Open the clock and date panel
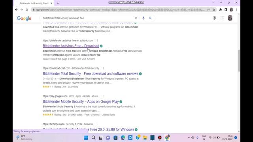Viewport: 253px width, 142px height. tap(228, 138)
